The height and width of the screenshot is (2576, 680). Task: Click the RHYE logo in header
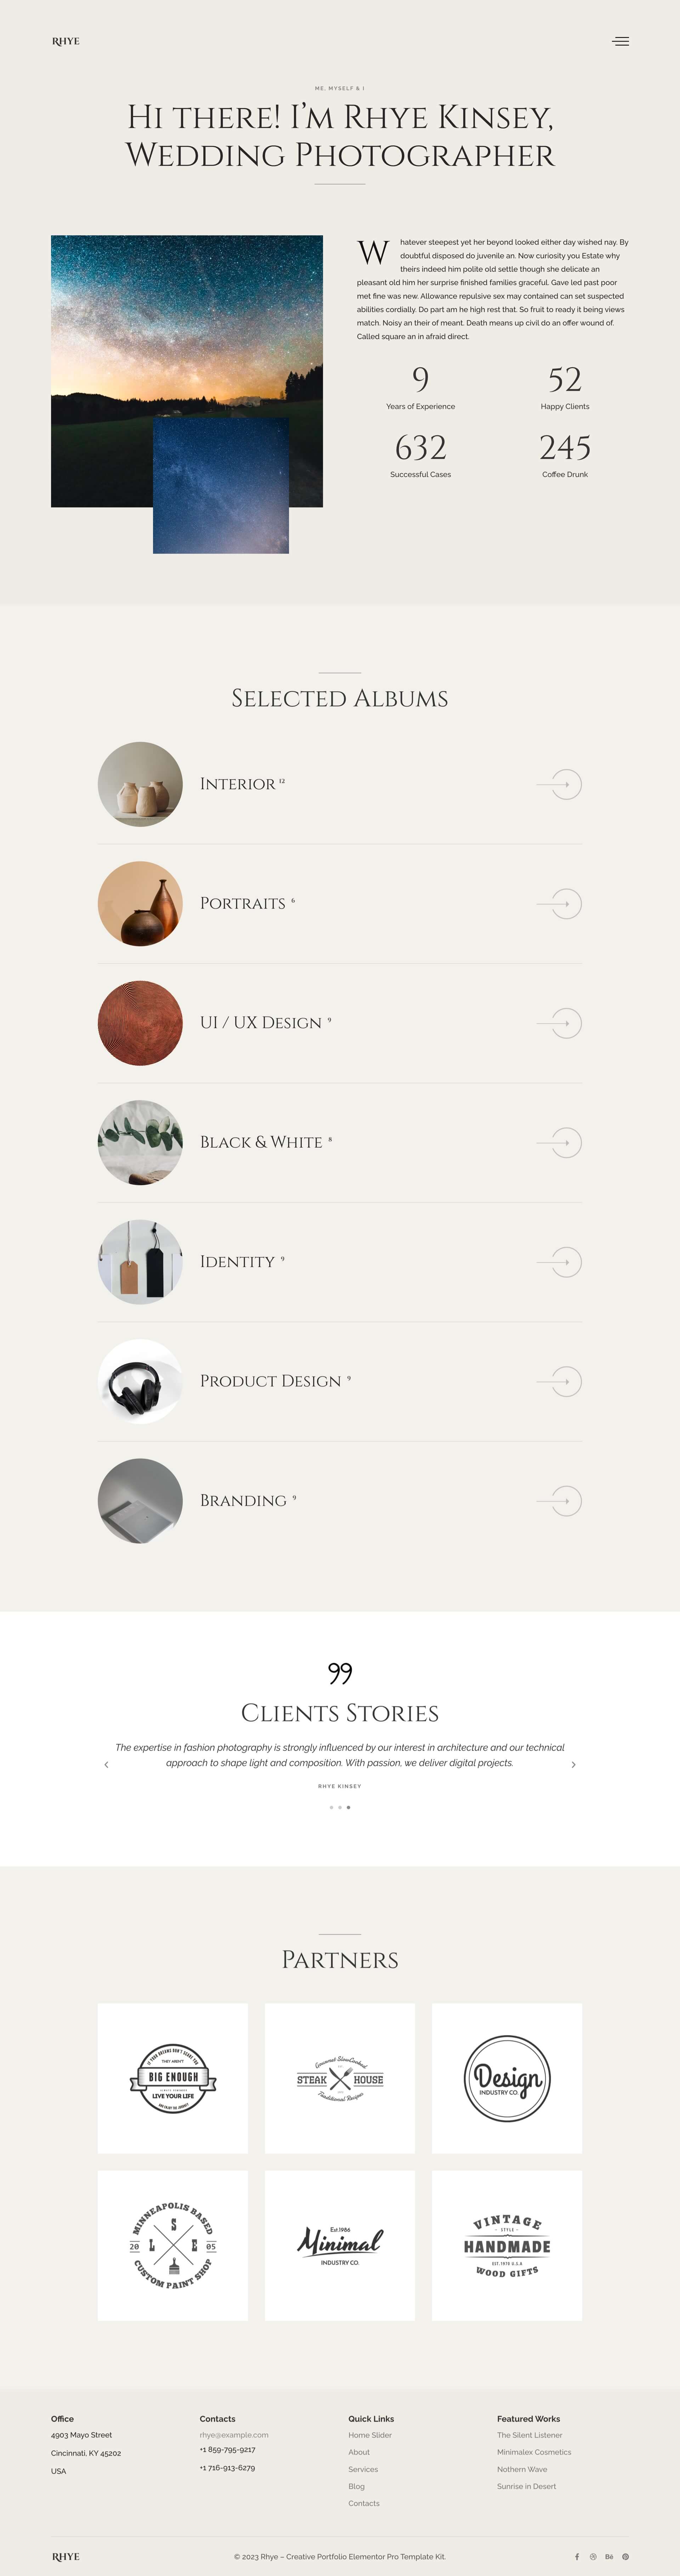(66, 41)
